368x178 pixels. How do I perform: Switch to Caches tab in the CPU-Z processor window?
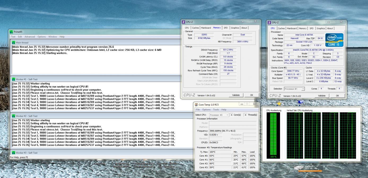pyautogui.click(x=281, y=28)
